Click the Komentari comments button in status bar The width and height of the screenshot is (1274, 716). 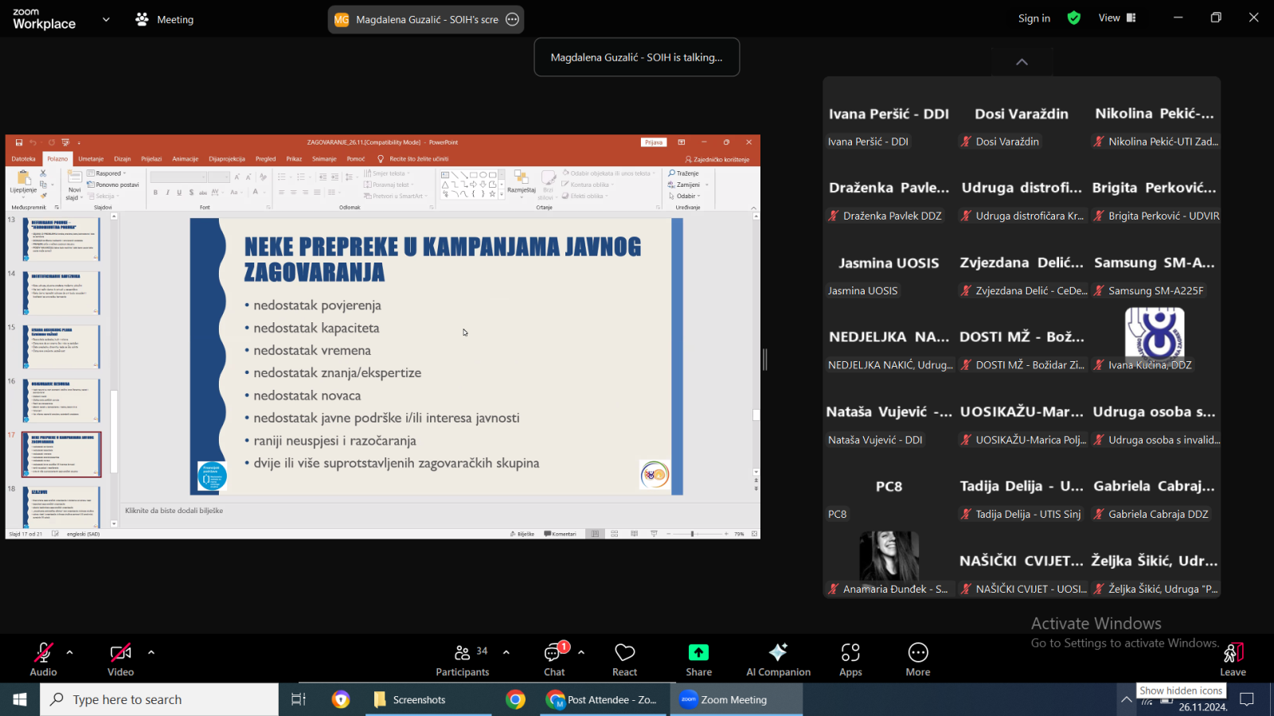(x=560, y=534)
